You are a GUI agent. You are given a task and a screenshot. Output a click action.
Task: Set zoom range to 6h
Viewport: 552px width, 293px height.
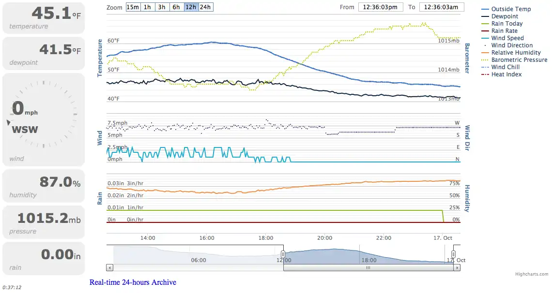176,7
